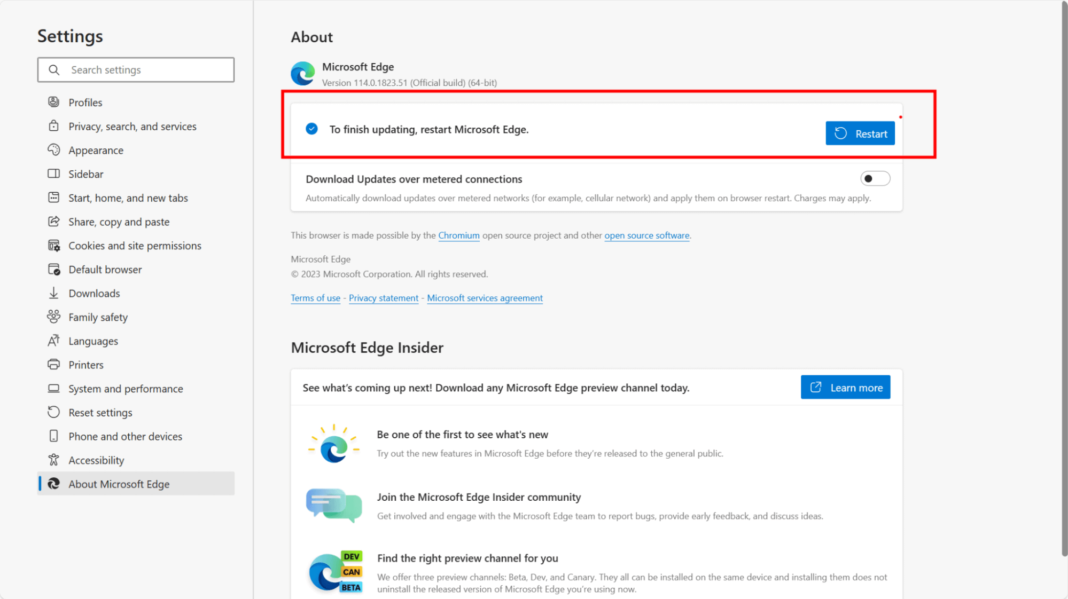Click 'Be one of the first to see what's new'
1068x599 pixels.
tap(462, 435)
